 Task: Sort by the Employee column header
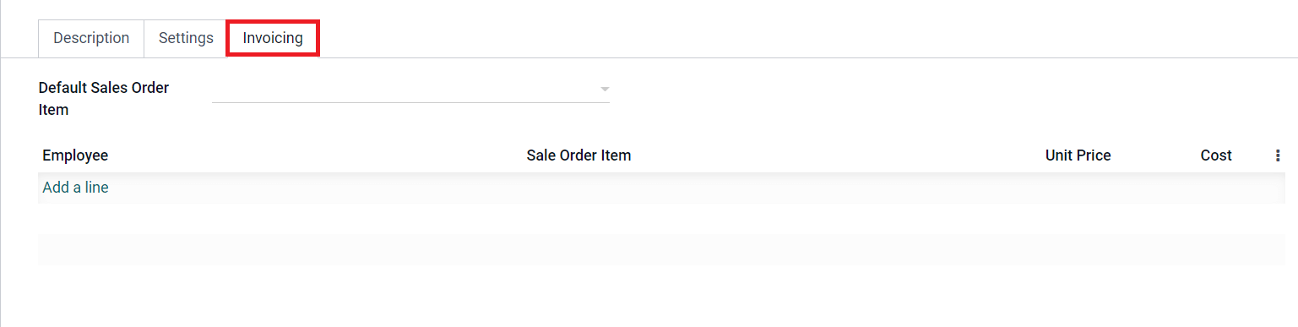click(x=75, y=155)
